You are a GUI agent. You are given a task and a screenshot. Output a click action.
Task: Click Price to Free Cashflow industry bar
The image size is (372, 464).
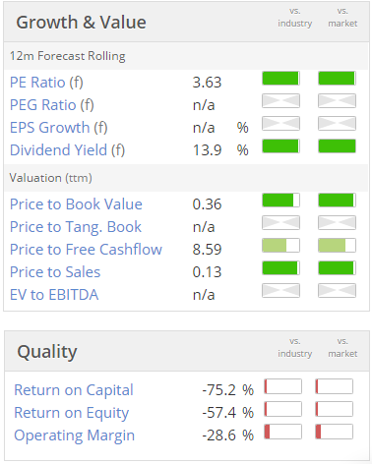point(280,246)
